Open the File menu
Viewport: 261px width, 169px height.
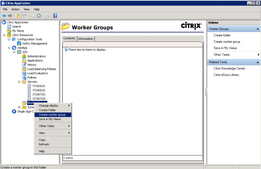tap(5, 9)
